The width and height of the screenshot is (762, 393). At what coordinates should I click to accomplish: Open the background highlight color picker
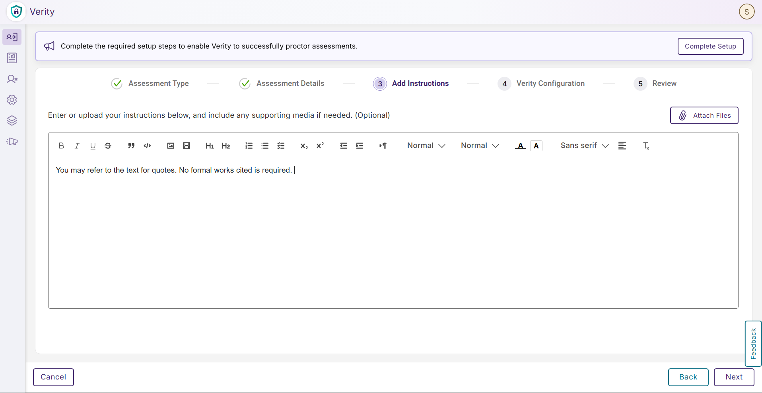tap(536, 146)
